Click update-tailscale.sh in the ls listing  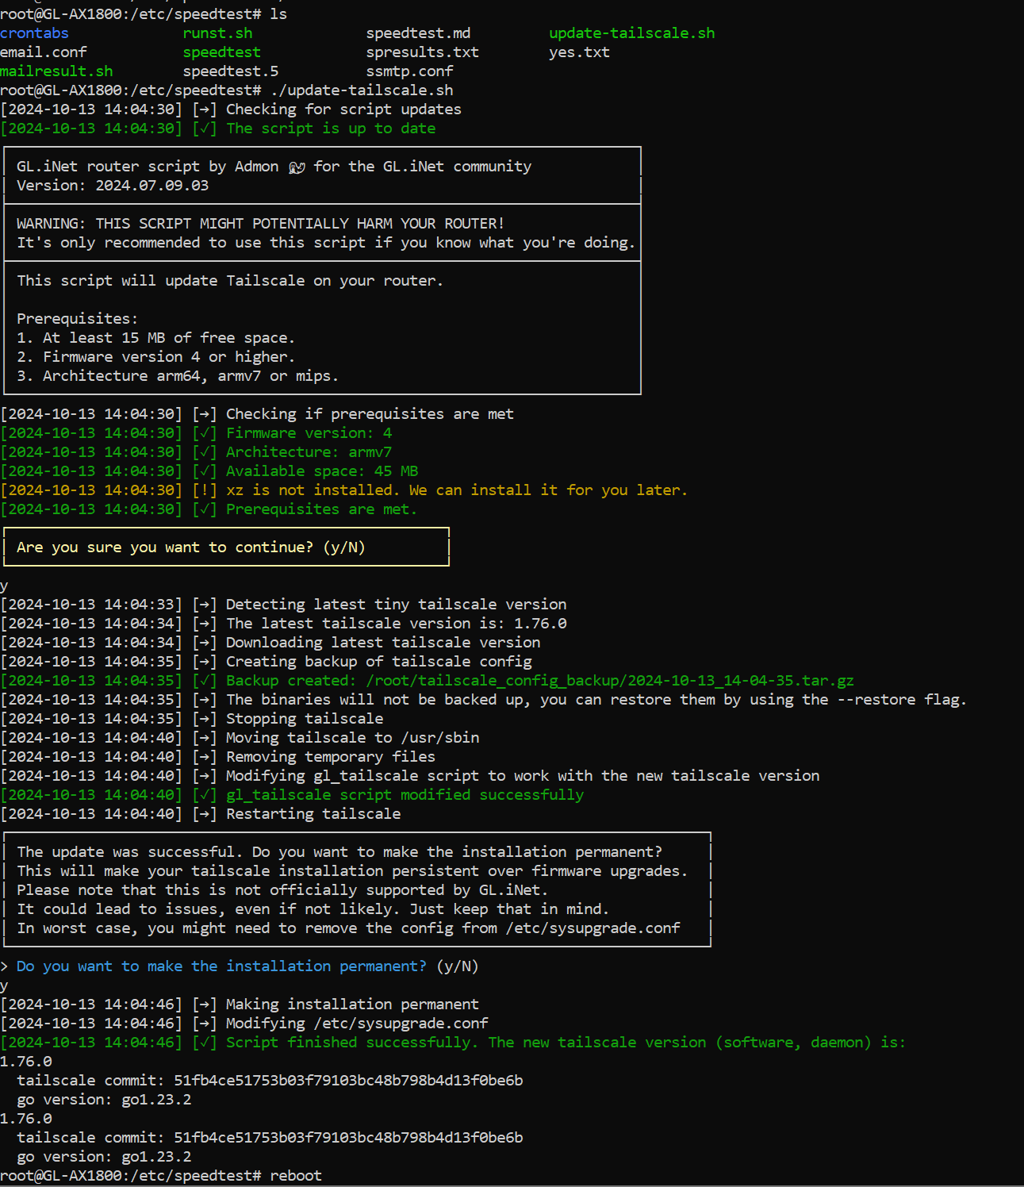631,33
